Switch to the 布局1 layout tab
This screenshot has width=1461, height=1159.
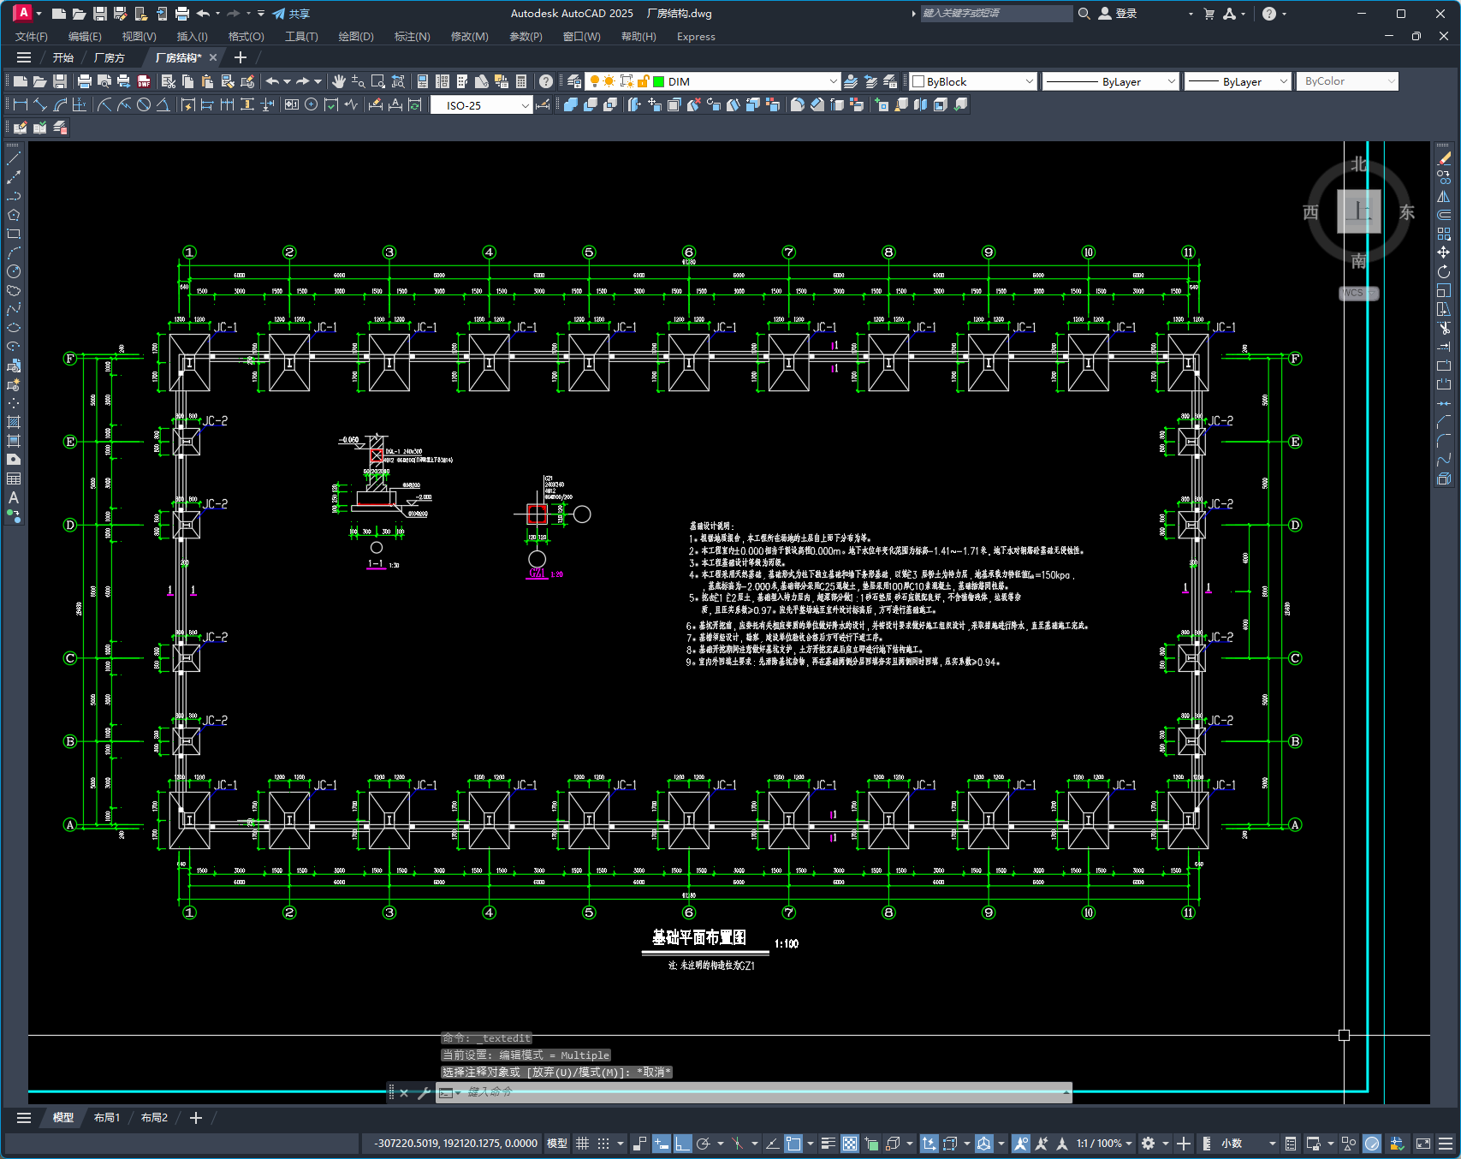tap(107, 1118)
